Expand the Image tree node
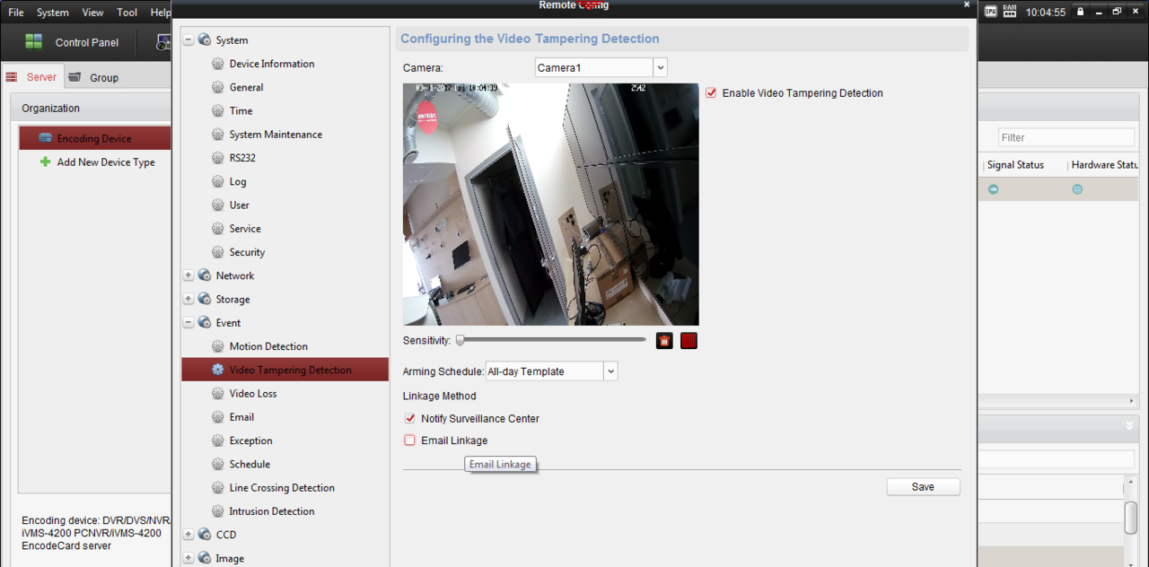Screen dimensions: 1149x567 (189, 558)
